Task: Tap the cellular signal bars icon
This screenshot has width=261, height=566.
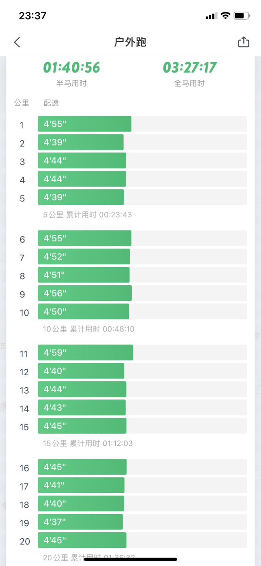Action: point(211,16)
